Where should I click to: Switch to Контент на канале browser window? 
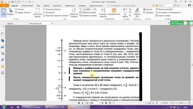(33, 107)
